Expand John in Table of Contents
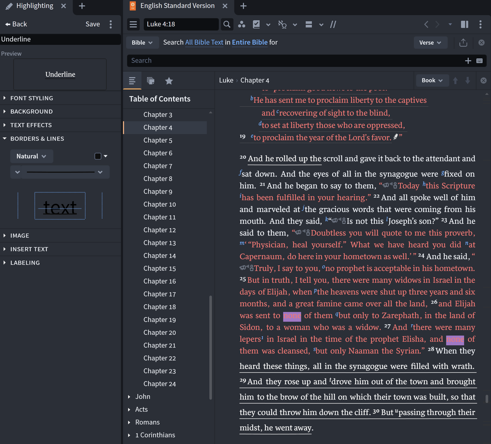This screenshot has width=491, height=444. coord(129,397)
